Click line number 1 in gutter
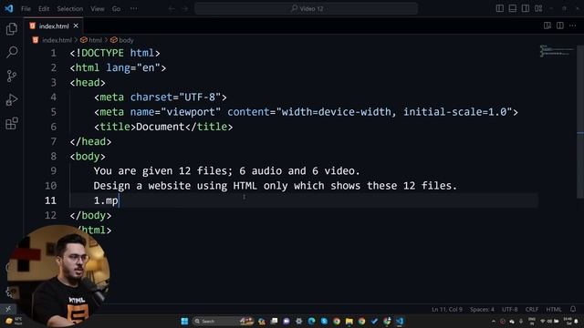The image size is (584, 328). [54, 53]
